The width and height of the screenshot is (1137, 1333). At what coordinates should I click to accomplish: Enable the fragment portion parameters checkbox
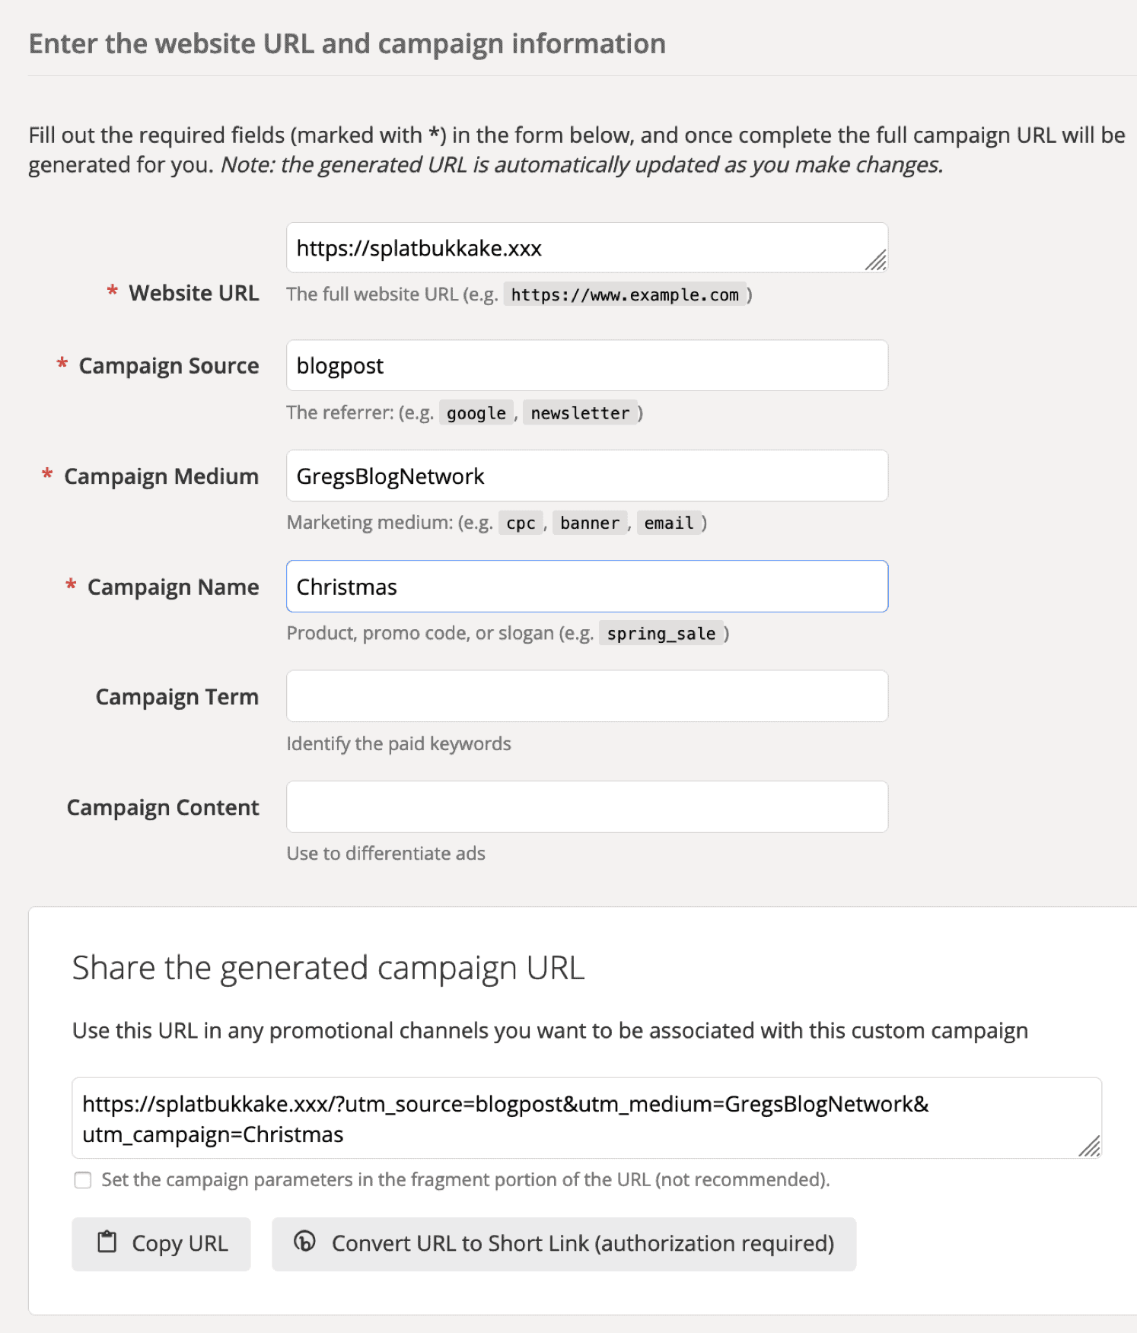83,1180
